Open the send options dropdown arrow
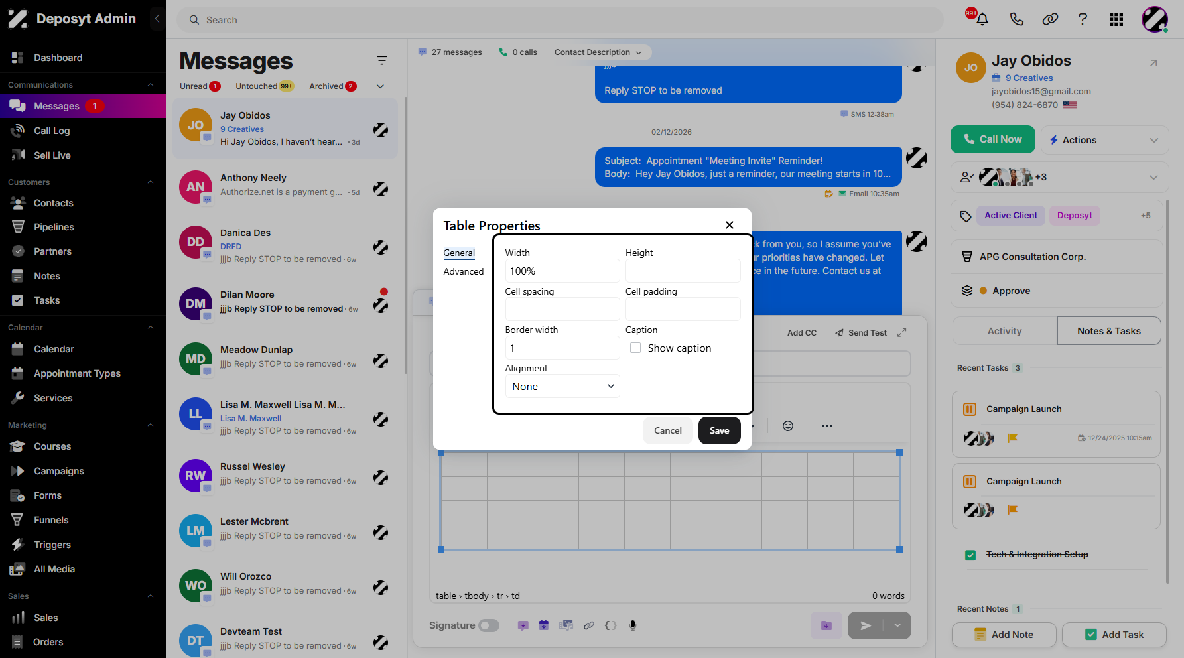1184x658 pixels. coord(897,625)
